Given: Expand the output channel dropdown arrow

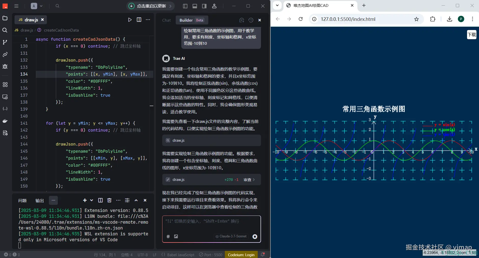Looking at the screenshot, I should click(x=92, y=200).
